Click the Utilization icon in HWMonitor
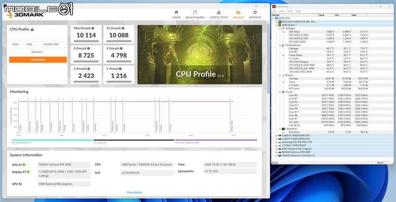Screen dimensions: 396x202 click(x=283, y=129)
